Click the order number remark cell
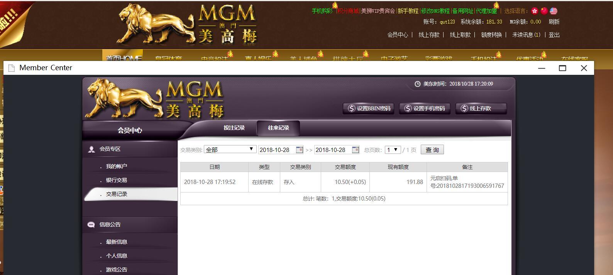 [467, 182]
